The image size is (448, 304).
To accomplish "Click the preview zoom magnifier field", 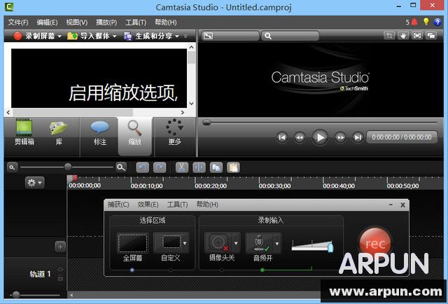I will 290,36.
